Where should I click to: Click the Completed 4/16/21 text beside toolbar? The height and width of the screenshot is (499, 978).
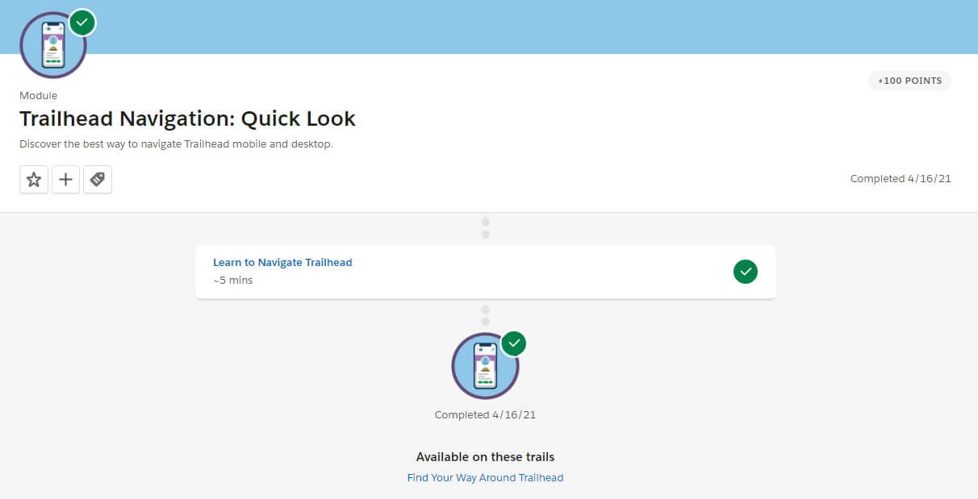pos(901,179)
